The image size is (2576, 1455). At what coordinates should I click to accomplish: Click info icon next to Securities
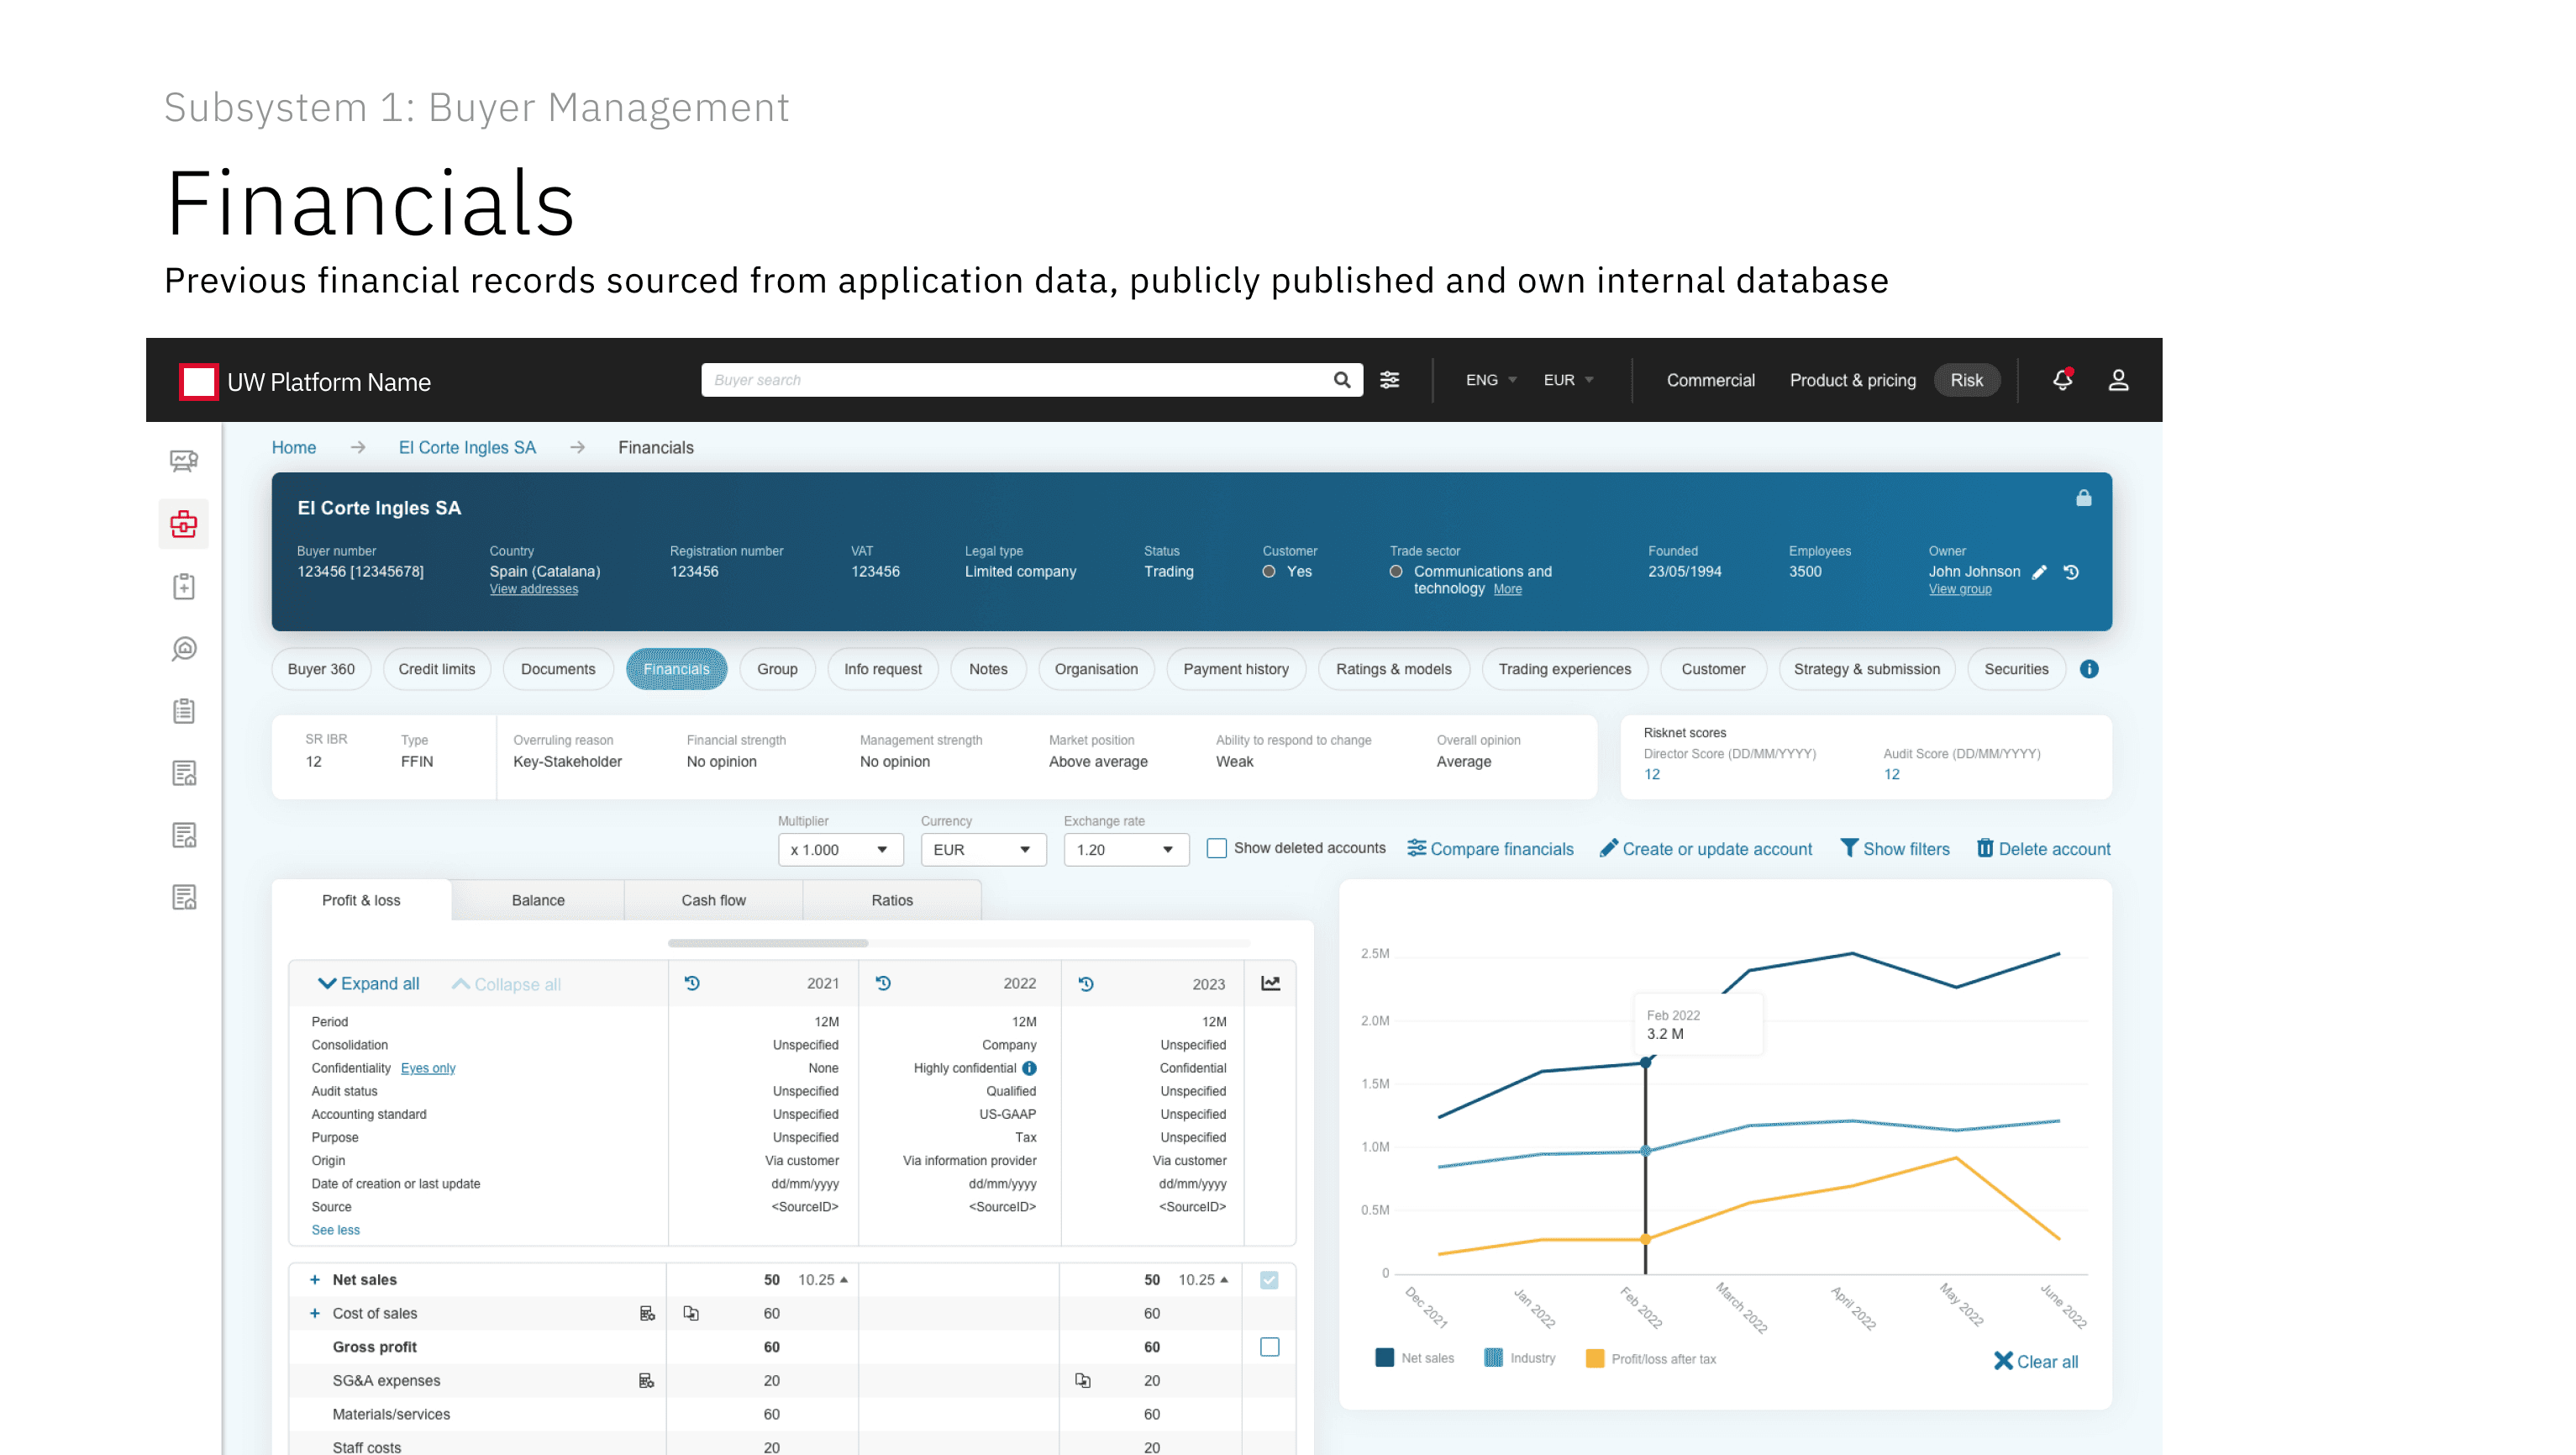(x=2089, y=669)
